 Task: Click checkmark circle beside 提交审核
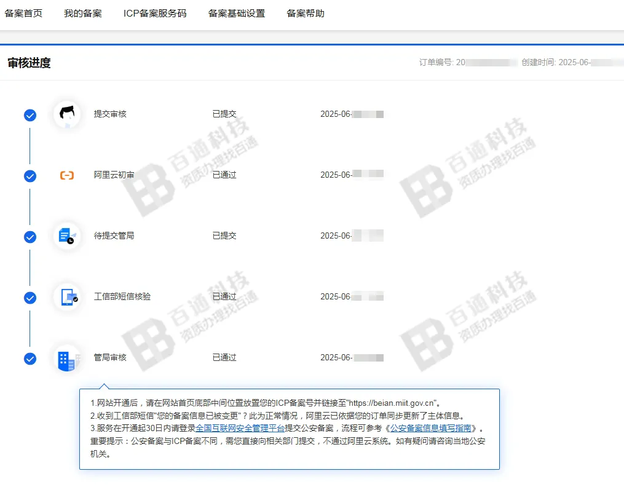click(30, 116)
